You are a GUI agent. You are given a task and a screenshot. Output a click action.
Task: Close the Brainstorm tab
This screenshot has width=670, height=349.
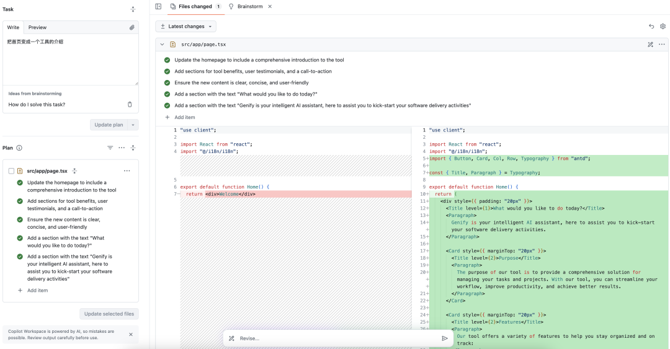coord(270,6)
